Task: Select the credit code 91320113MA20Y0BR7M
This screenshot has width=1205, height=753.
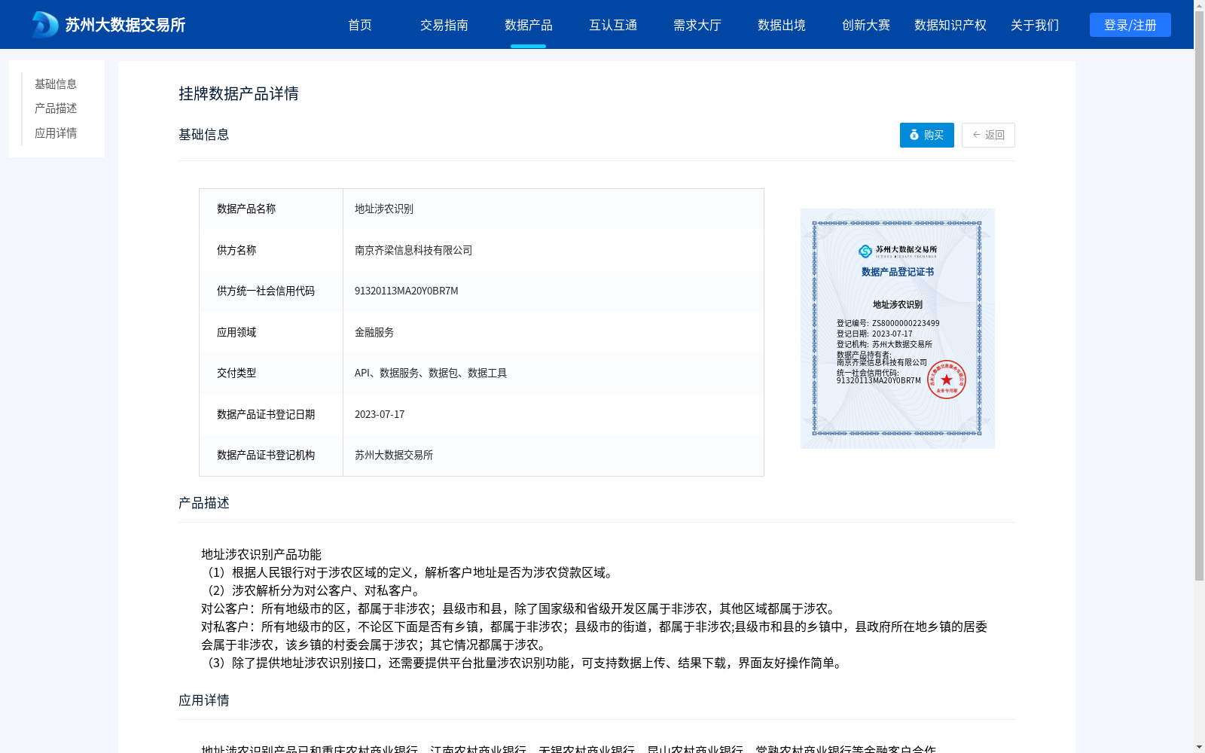Action: 407,291
